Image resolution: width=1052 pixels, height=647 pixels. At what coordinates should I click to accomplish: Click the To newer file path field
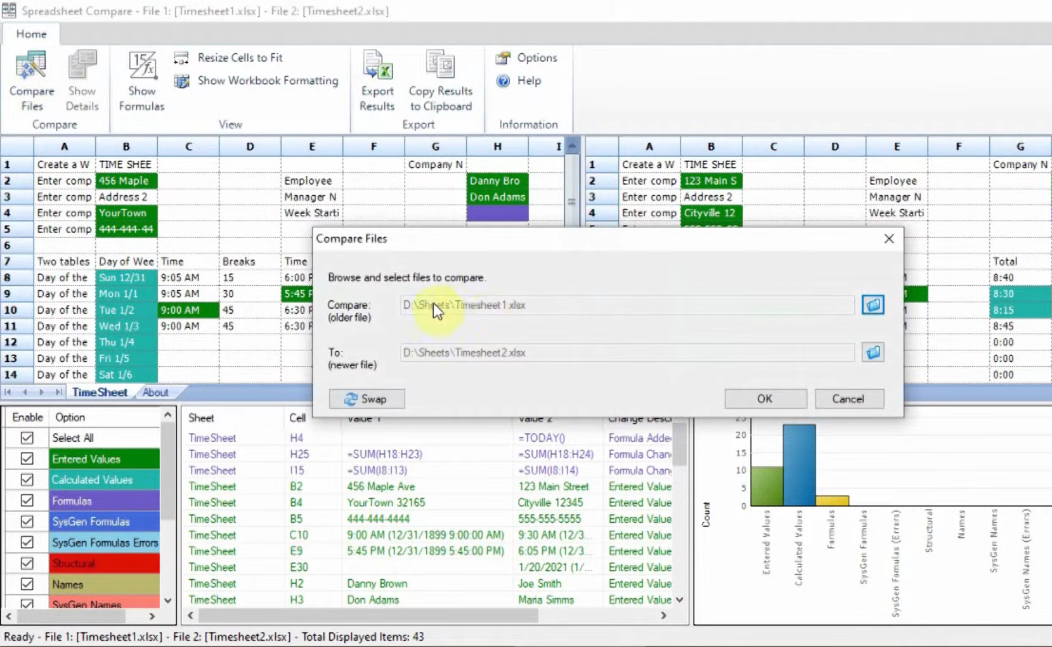627,352
